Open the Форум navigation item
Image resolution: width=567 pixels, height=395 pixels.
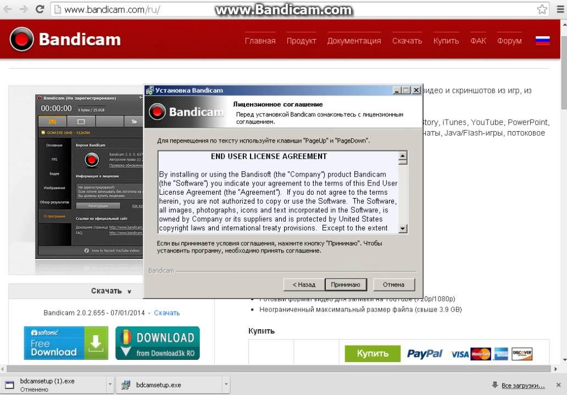tap(509, 41)
